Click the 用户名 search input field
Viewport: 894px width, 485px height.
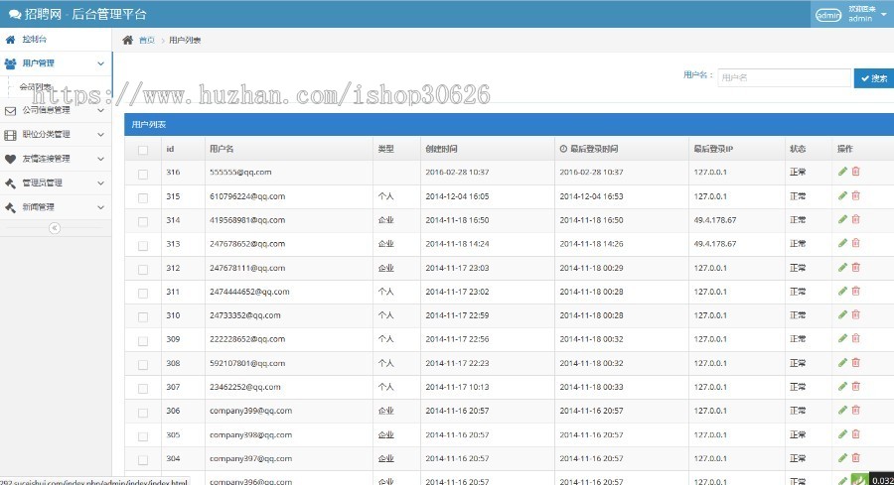(x=784, y=77)
